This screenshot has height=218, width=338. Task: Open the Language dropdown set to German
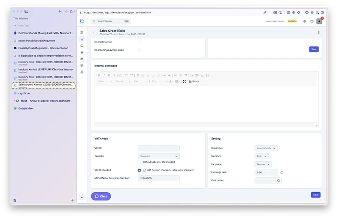(263, 164)
